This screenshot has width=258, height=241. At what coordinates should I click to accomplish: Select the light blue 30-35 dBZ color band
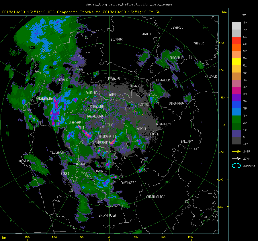tap(236, 112)
